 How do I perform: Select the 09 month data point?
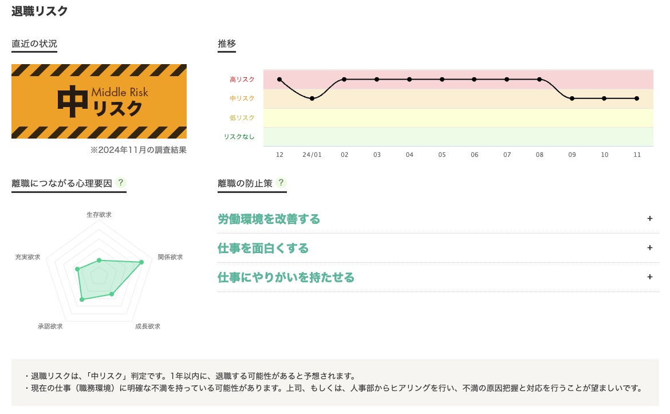572,98
